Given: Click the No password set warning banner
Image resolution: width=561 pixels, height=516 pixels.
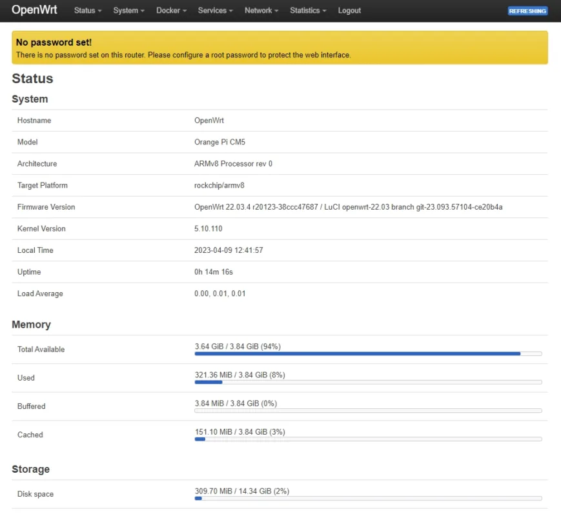Looking at the screenshot, I should pos(280,48).
